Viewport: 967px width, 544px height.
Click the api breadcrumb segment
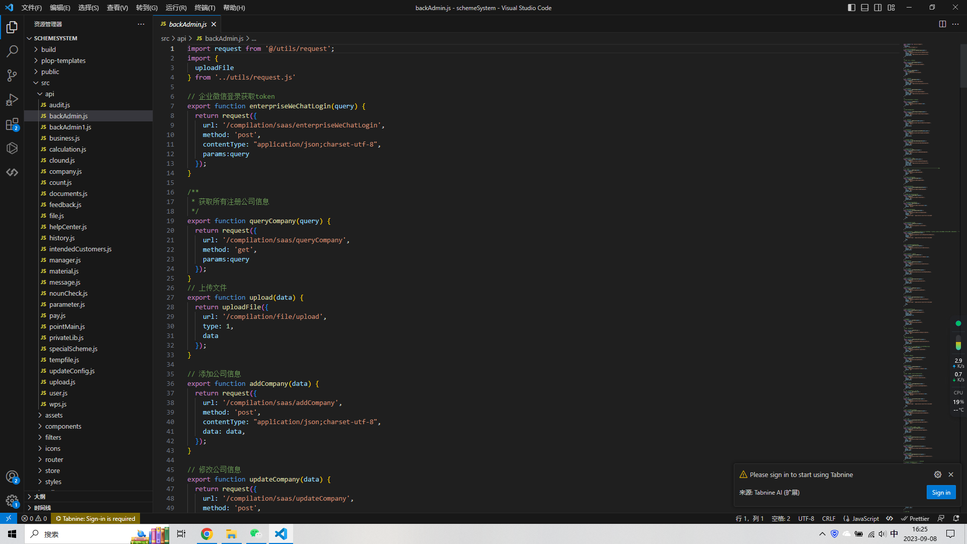[x=181, y=38]
